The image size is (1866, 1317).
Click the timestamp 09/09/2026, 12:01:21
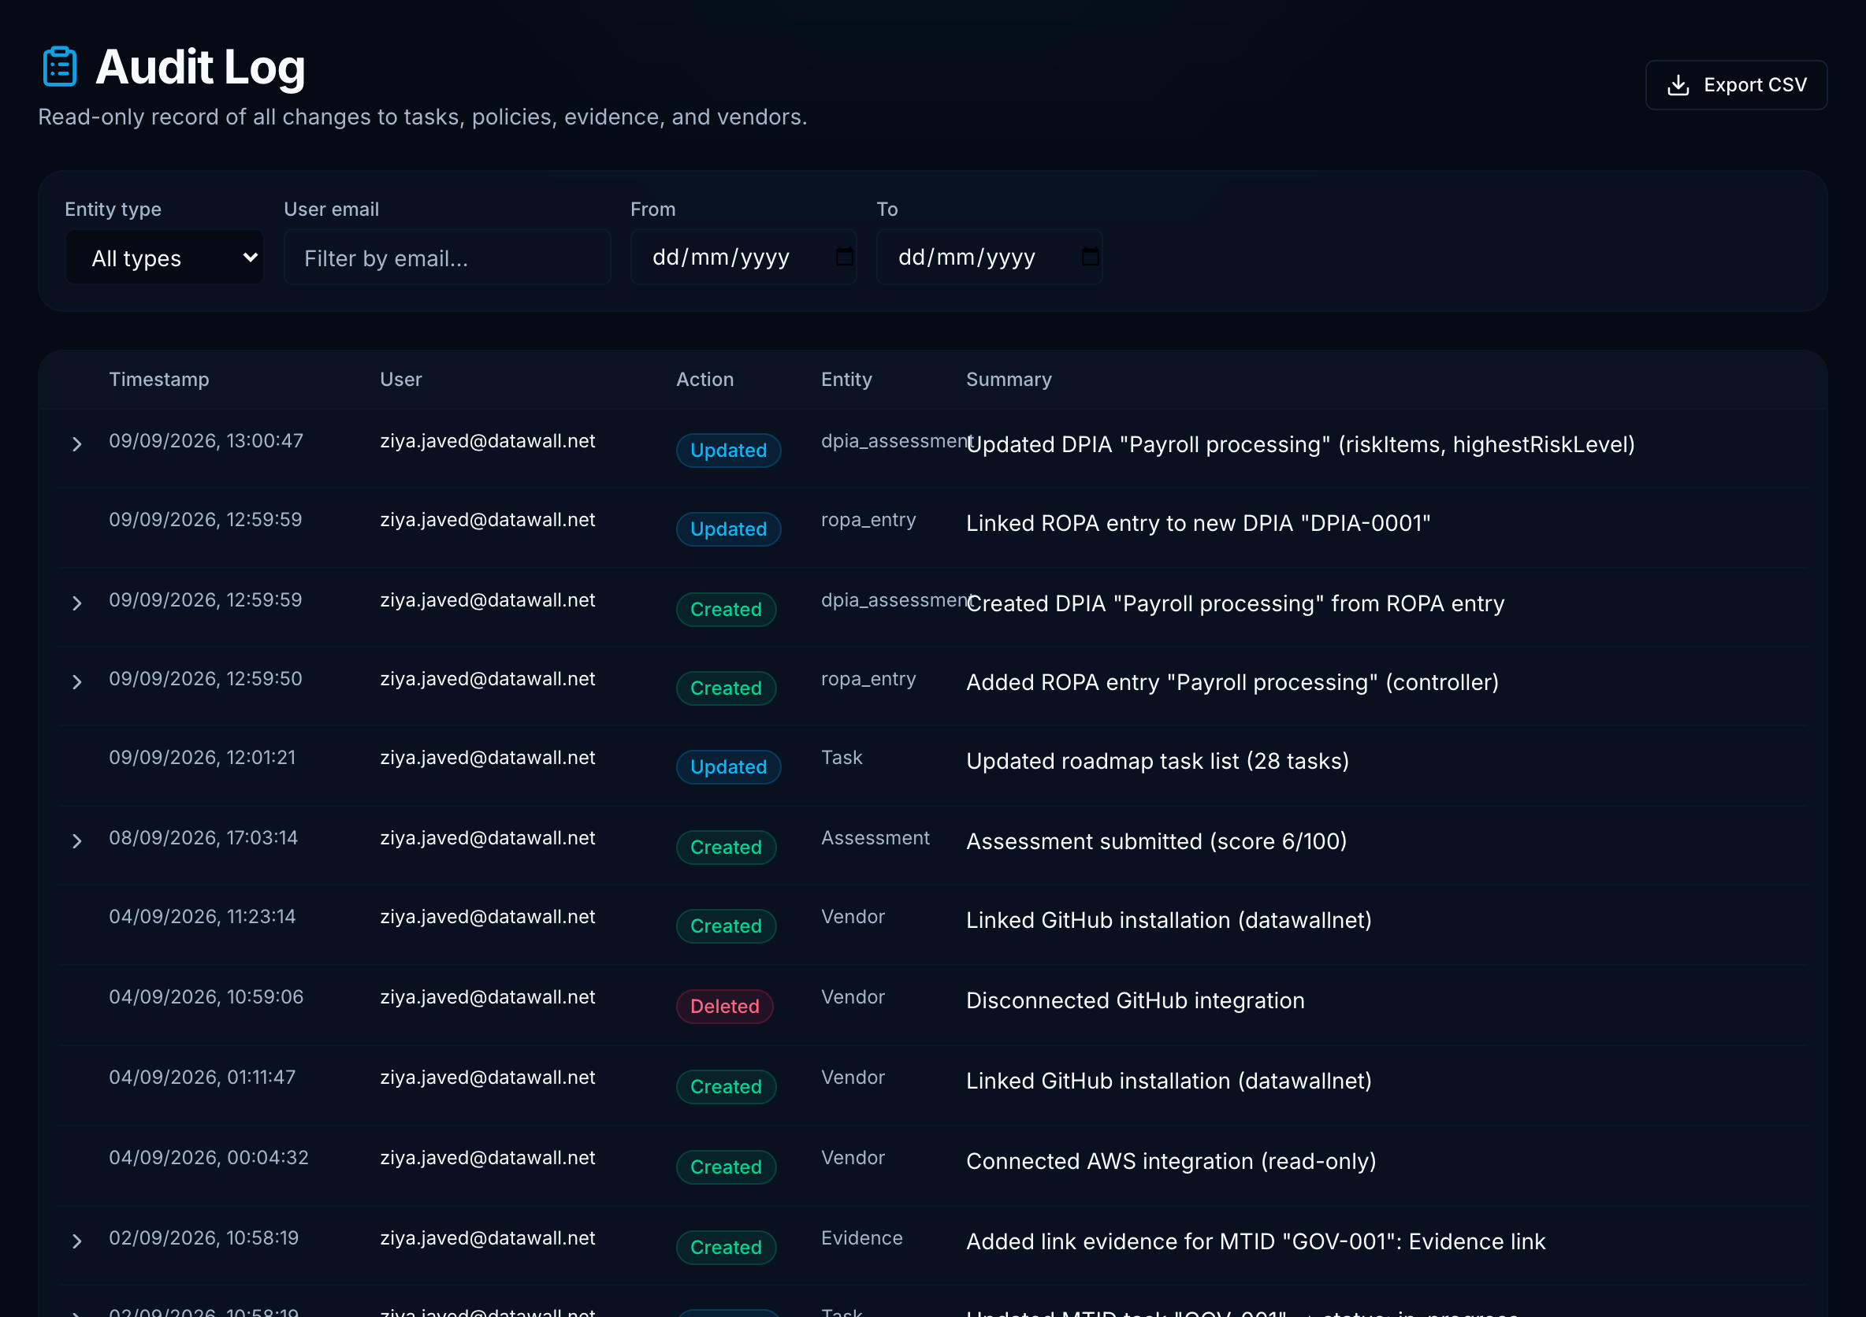point(203,758)
